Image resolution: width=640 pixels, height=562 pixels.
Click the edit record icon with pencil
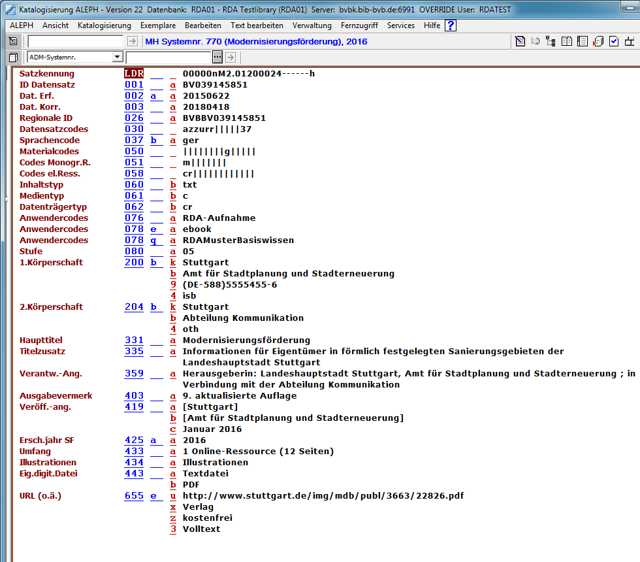coord(520,41)
